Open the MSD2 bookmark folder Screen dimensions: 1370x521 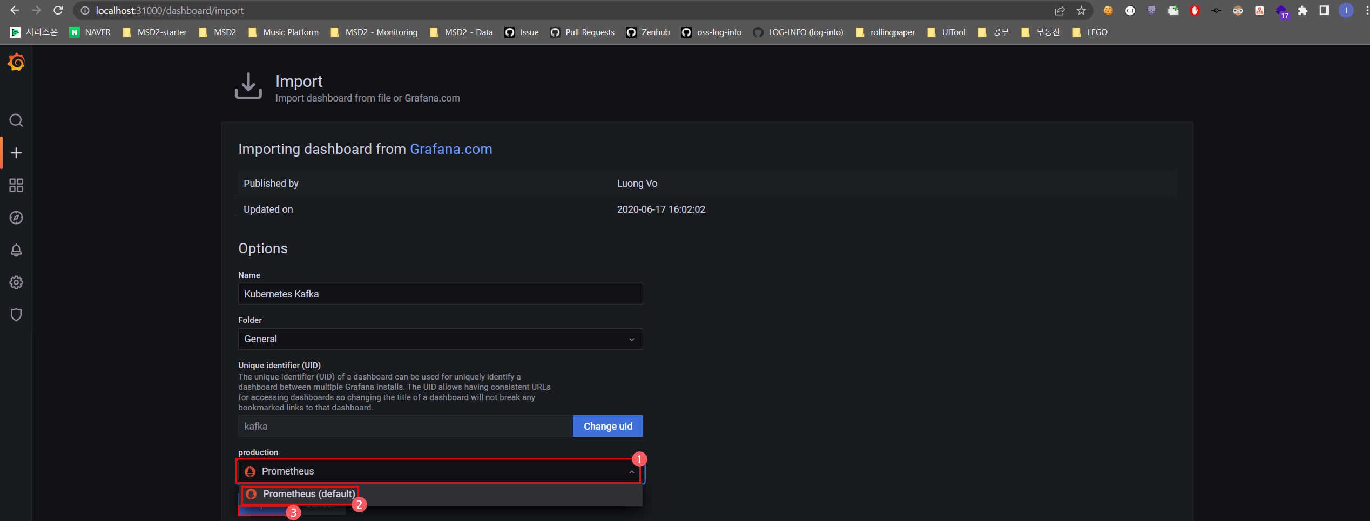(217, 32)
